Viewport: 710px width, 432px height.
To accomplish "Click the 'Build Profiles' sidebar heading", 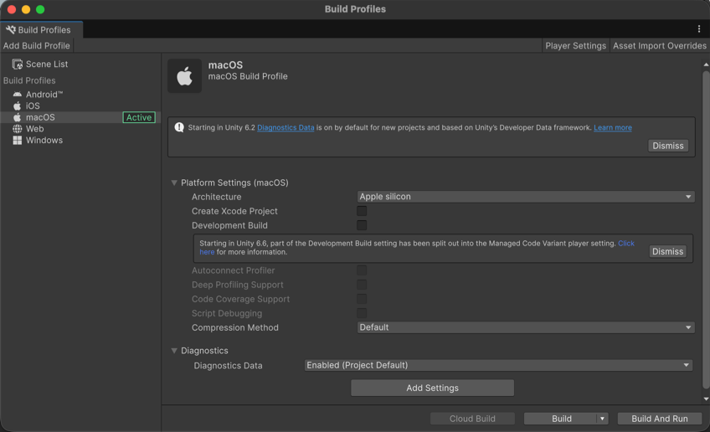I will tap(29, 80).
